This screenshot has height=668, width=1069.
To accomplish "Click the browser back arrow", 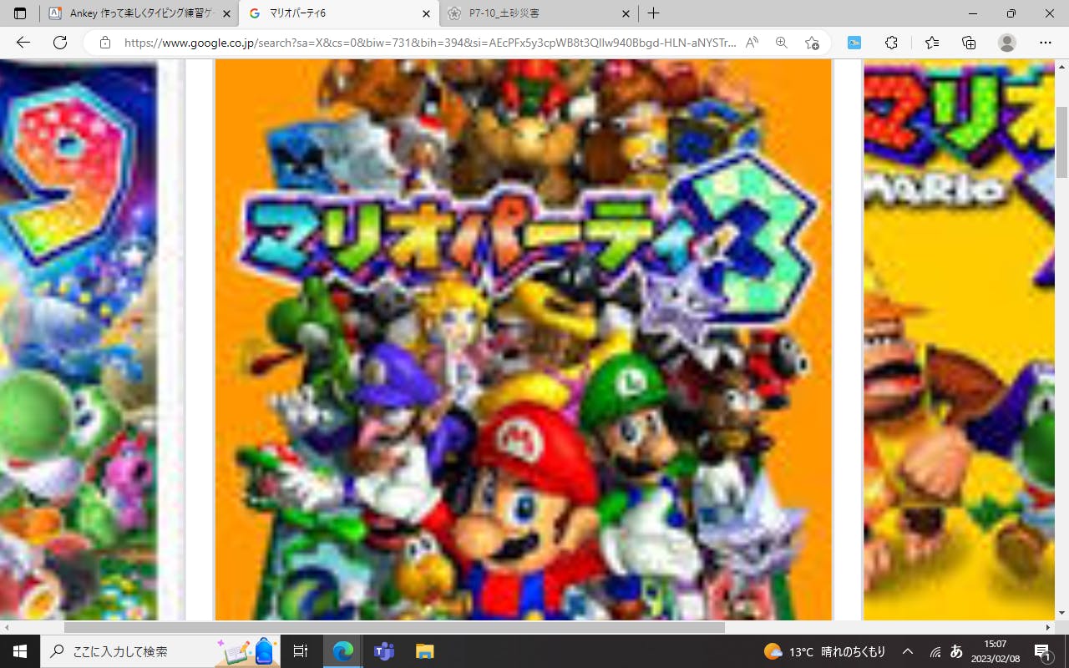I will [23, 43].
